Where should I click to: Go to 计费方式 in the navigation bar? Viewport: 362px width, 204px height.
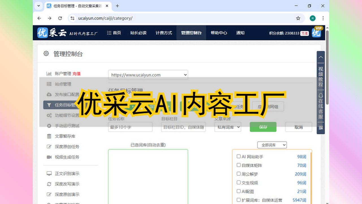(164, 33)
